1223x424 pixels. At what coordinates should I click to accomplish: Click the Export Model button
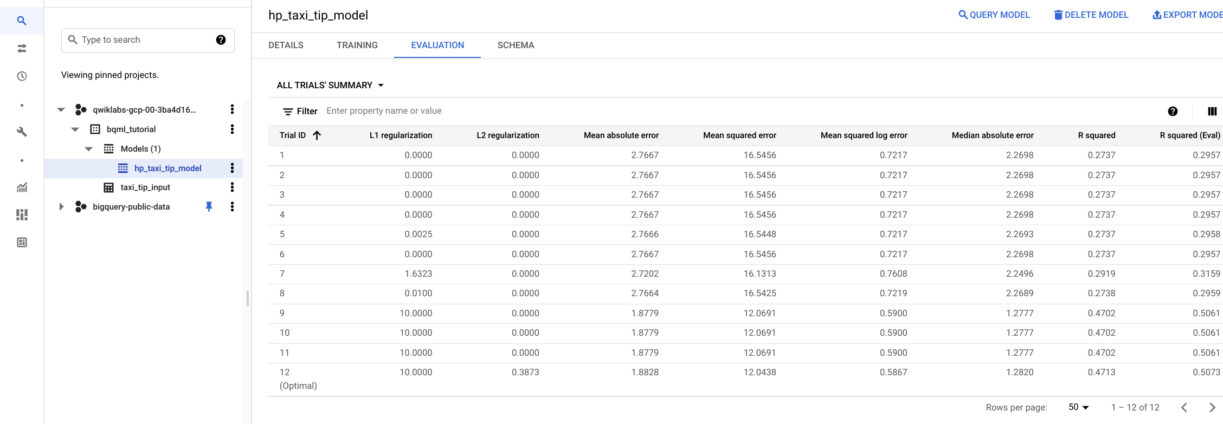(x=1187, y=15)
